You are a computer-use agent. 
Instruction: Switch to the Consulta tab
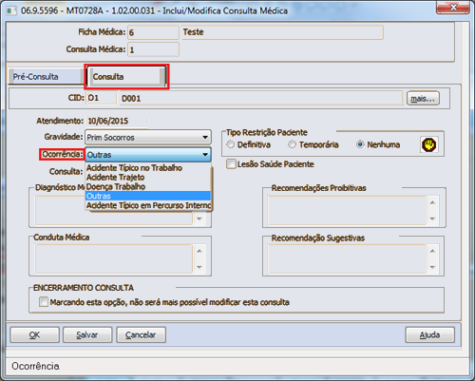coord(126,76)
